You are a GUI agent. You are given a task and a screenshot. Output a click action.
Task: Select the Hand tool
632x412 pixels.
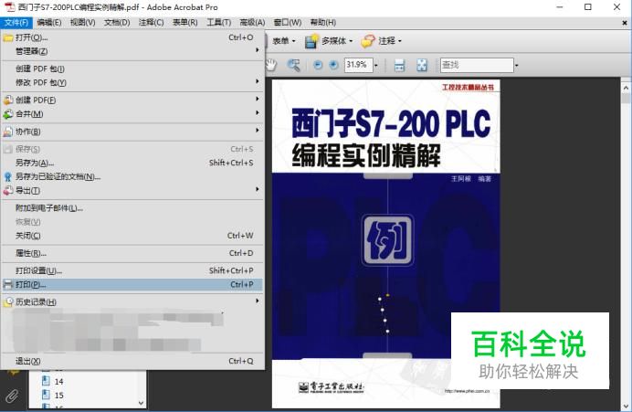tap(271, 65)
